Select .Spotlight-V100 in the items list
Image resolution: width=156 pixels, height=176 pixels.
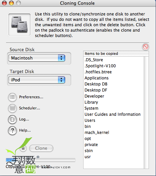[100, 66]
